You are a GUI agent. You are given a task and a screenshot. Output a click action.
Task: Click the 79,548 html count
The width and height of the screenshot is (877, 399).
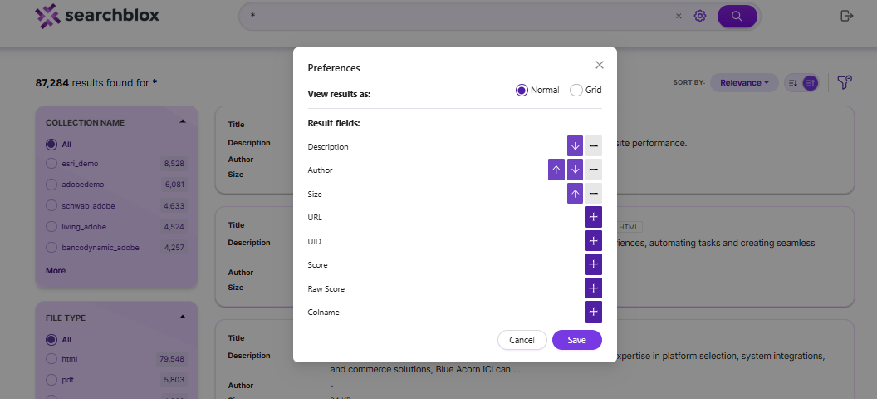click(172, 359)
